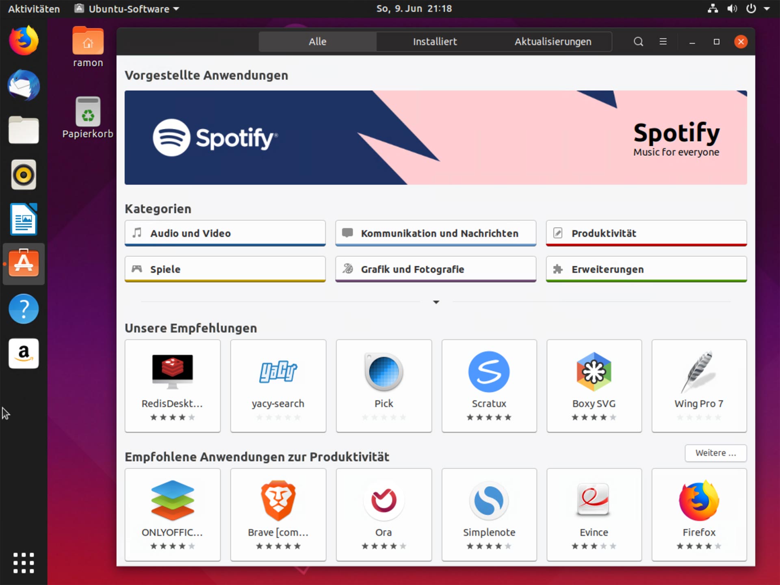Open the hamburger menu icon
The width and height of the screenshot is (780, 585).
pos(663,41)
